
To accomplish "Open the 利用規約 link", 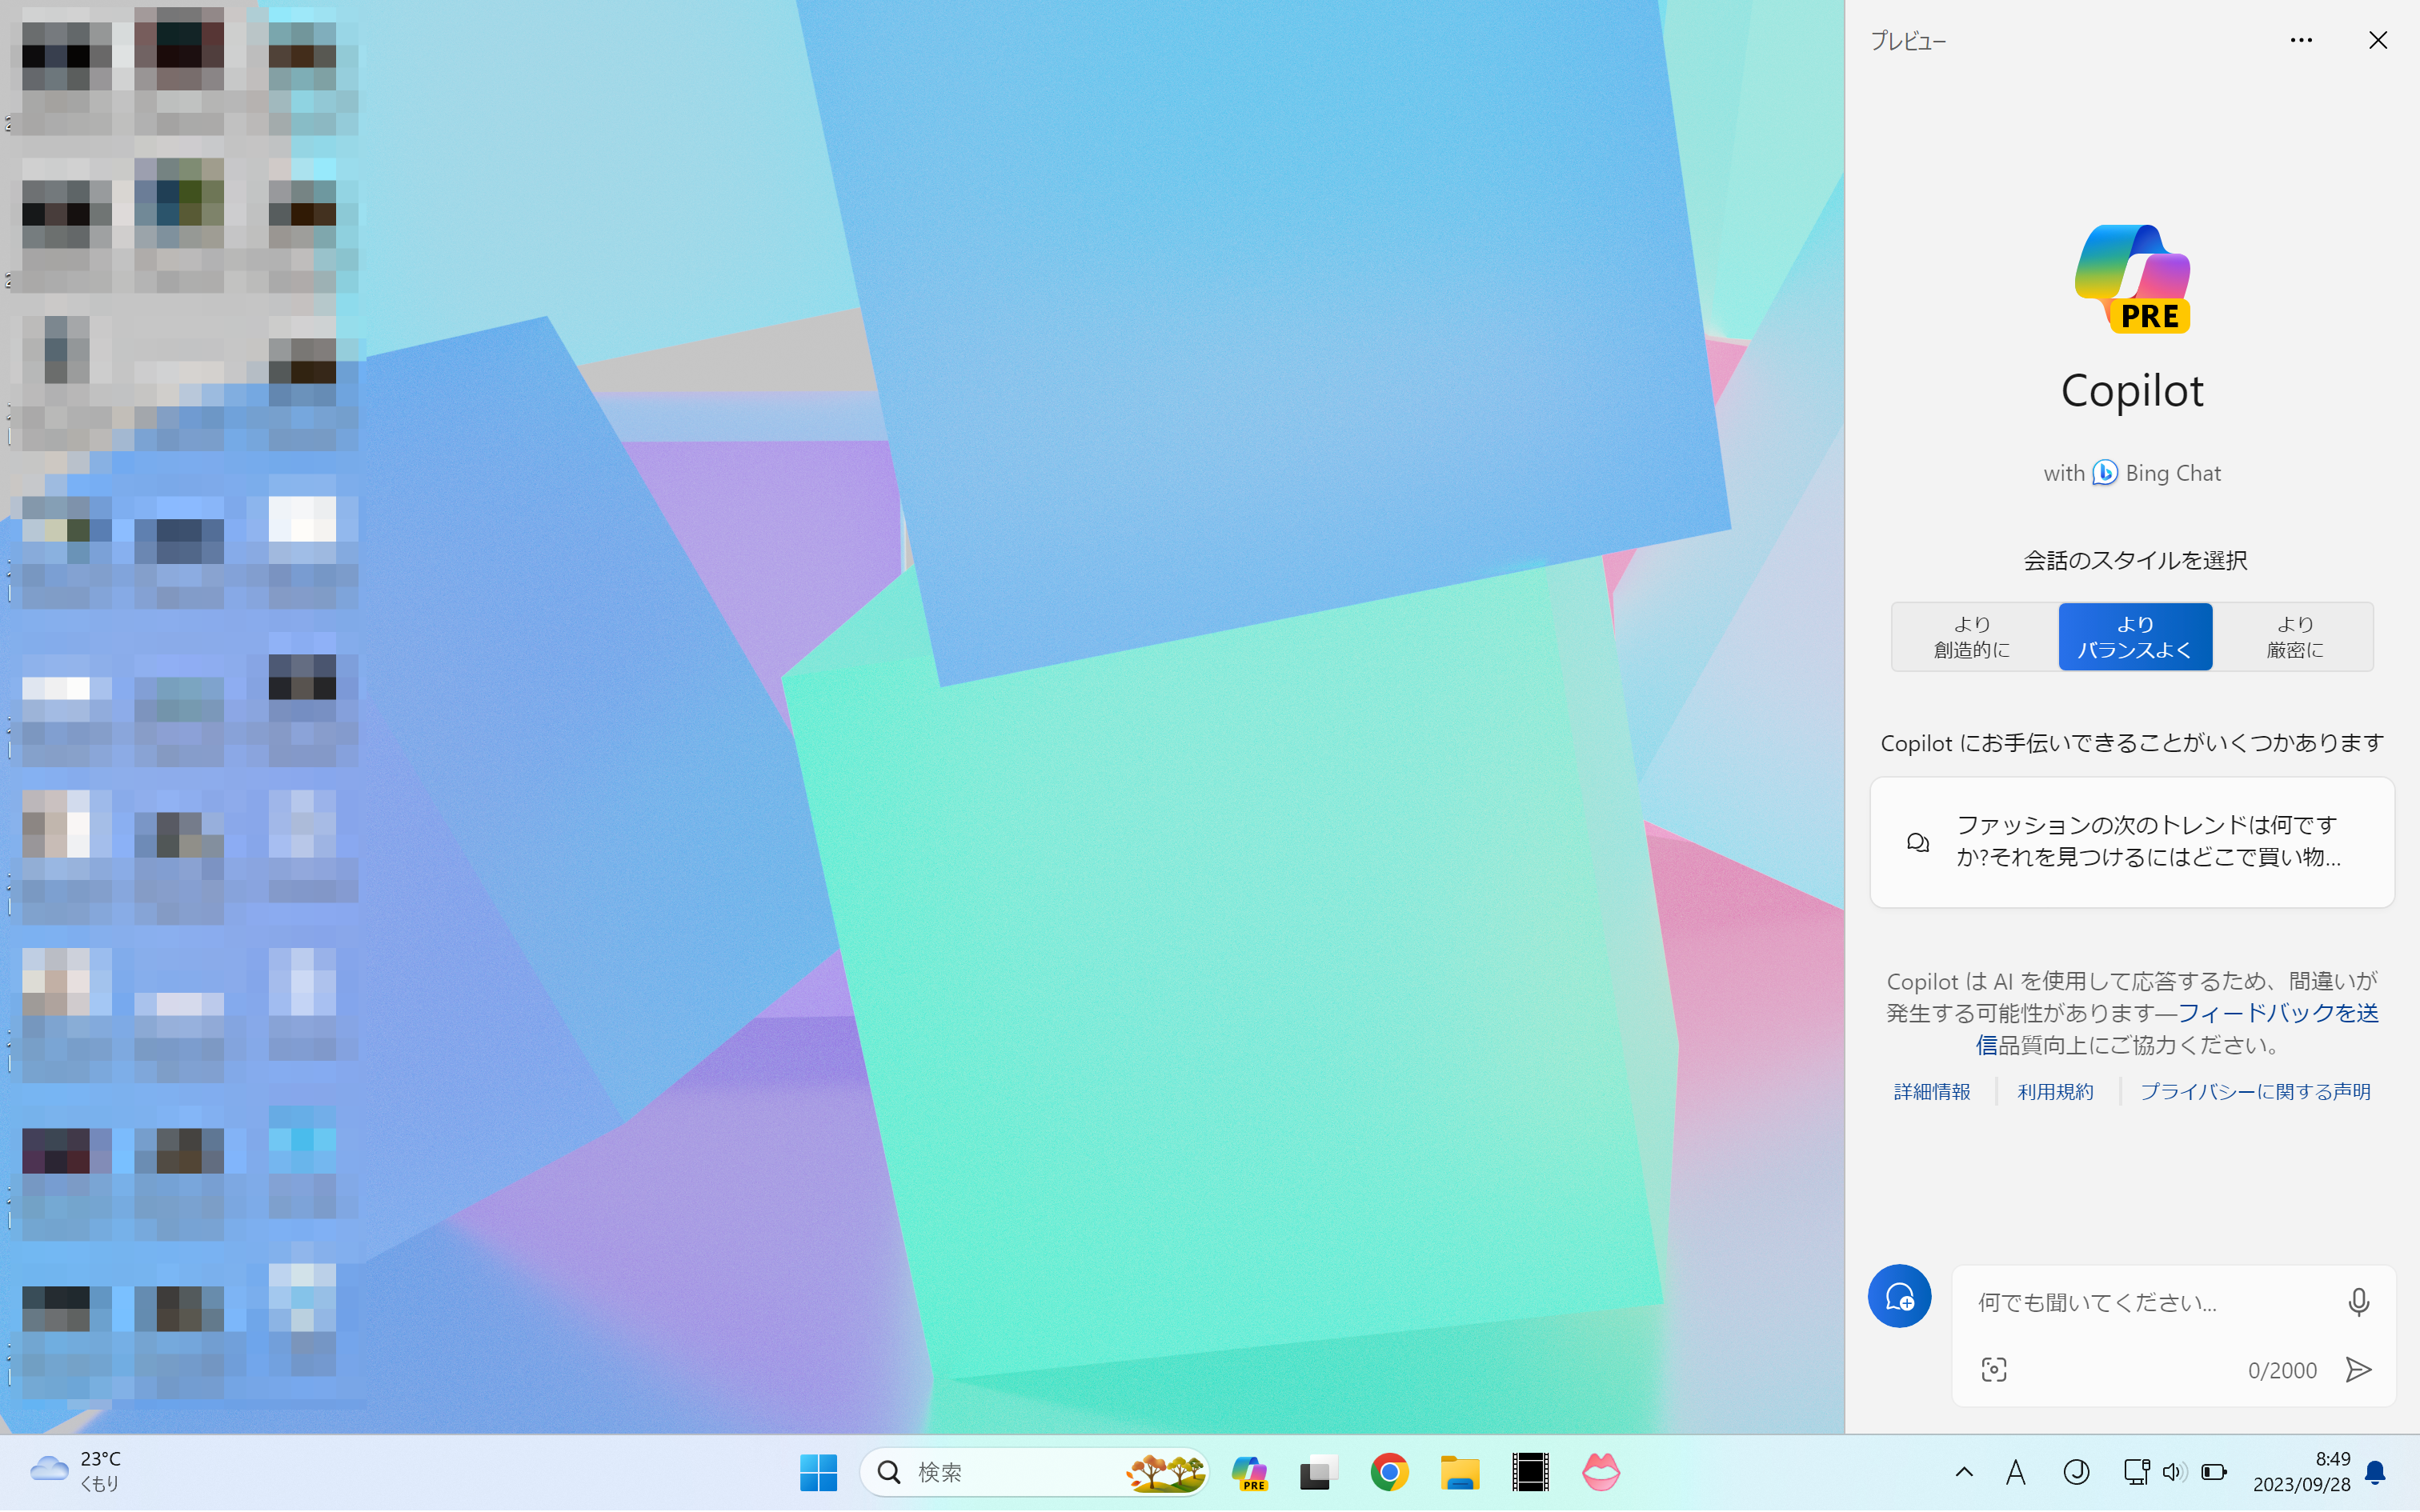I will click(x=2055, y=1091).
